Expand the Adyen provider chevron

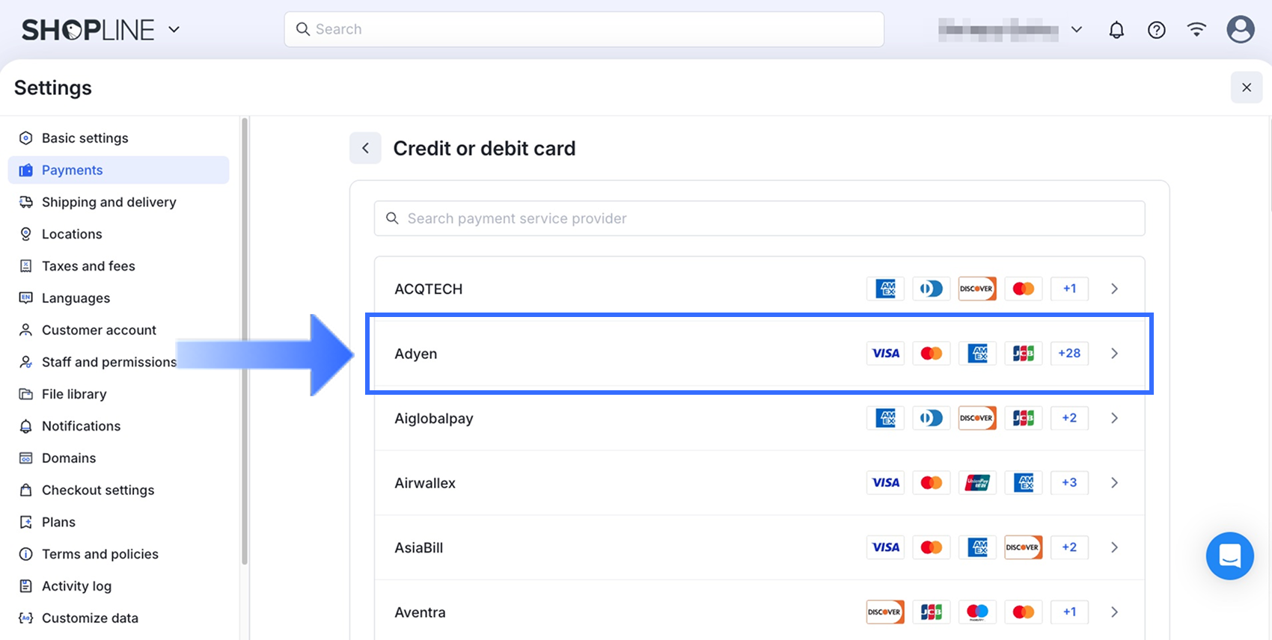(x=1114, y=354)
